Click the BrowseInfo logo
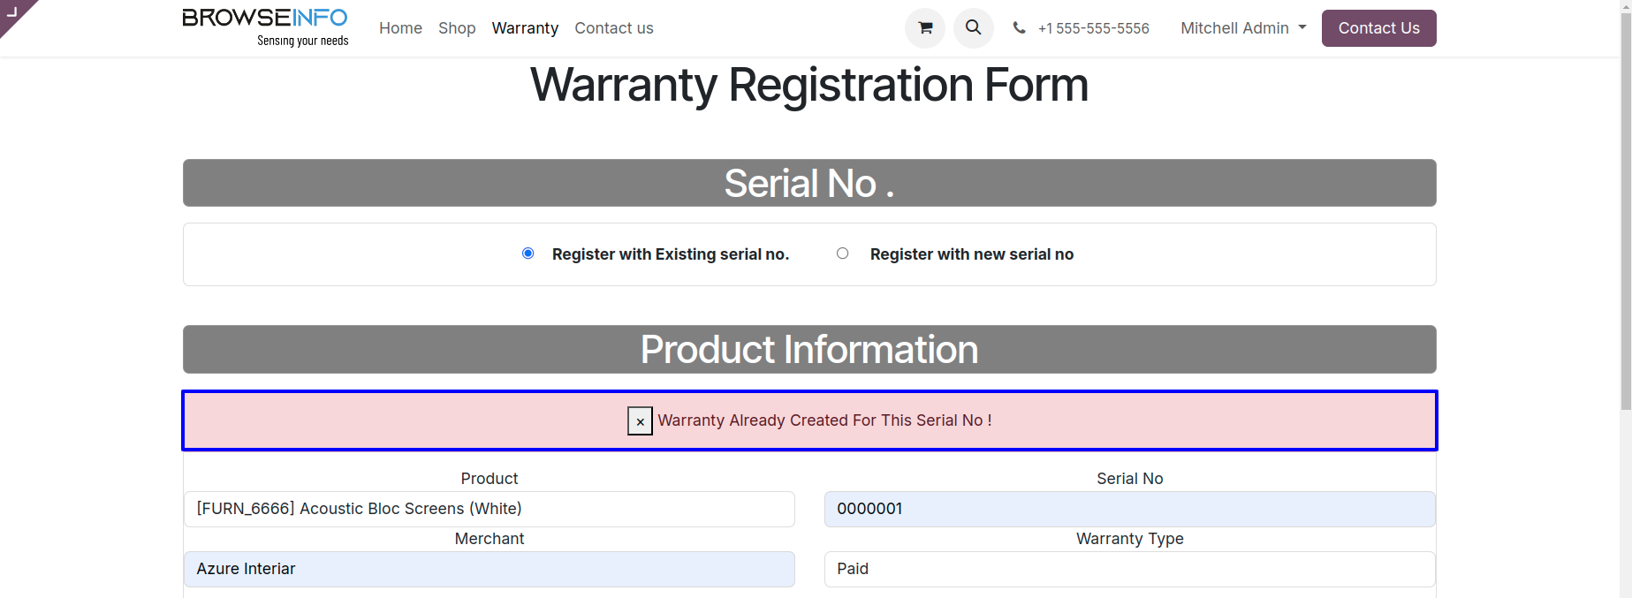This screenshot has width=1632, height=598. coord(265,28)
